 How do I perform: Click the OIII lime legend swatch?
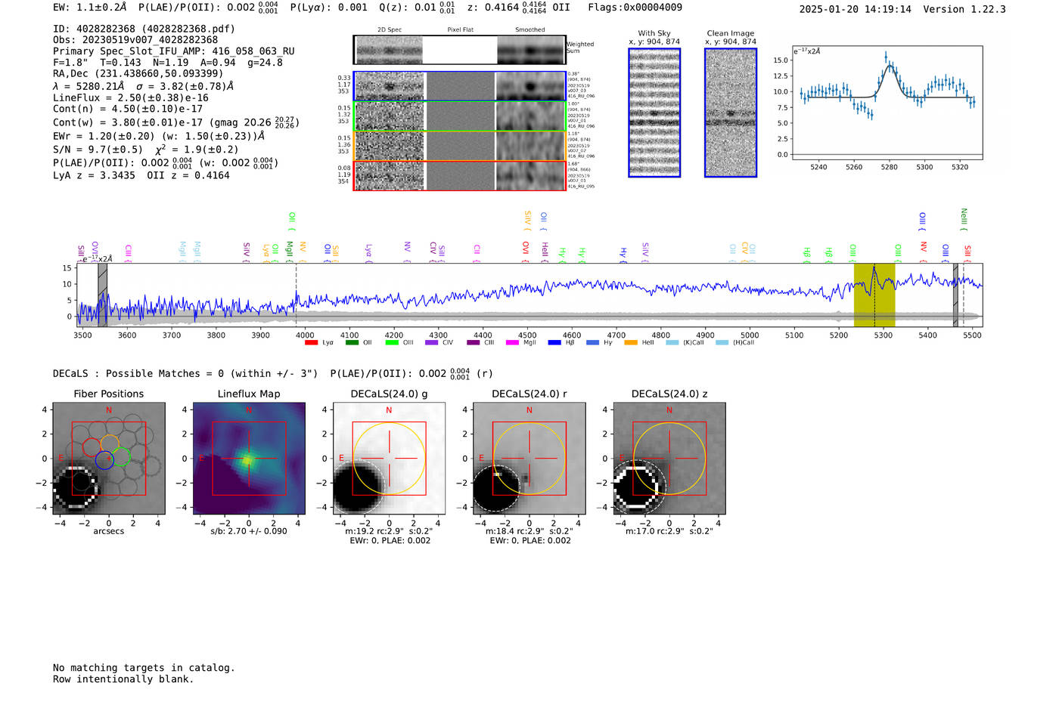[x=392, y=342]
